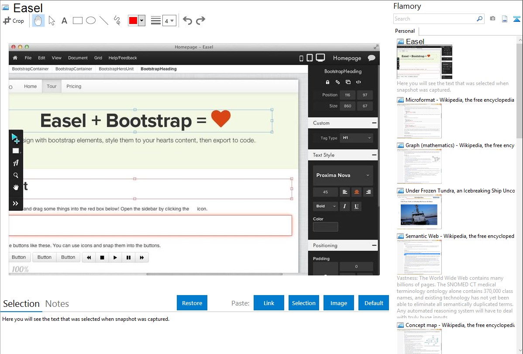Image resolution: width=523 pixels, height=354 pixels.
Task: Click the code brackets icon
Action: (358, 82)
